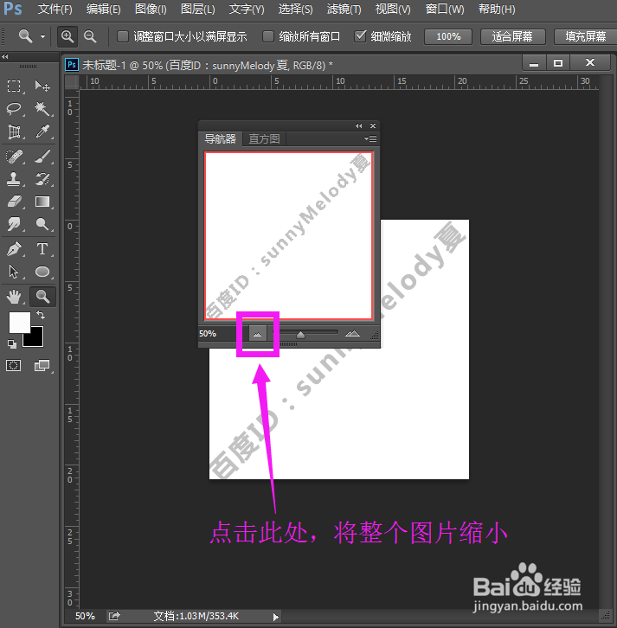Open 滤镜(T) menu
The width and height of the screenshot is (617, 628).
(x=344, y=9)
